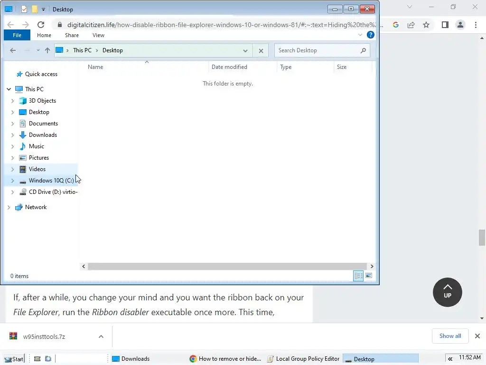Open the Share ribbon tab
Image resolution: width=486 pixels, height=365 pixels.
click(x=72, y=35)
